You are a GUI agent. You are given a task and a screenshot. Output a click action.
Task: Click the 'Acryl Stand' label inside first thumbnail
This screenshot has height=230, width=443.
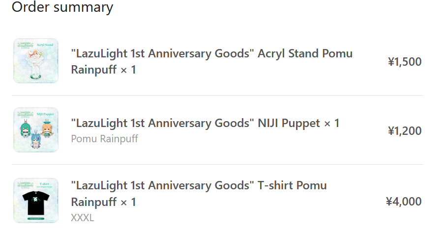[x=45, y=45]
